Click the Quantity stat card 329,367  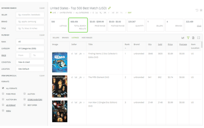tap(136, 25)
